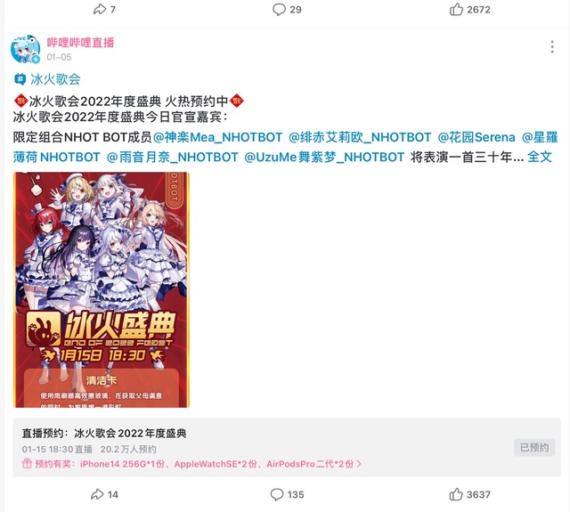The width and height of the screenshot is (570, 512).
Task: Open 直播预约 冰火歌会2022年度盛典 card title
Action: point(104,433)
